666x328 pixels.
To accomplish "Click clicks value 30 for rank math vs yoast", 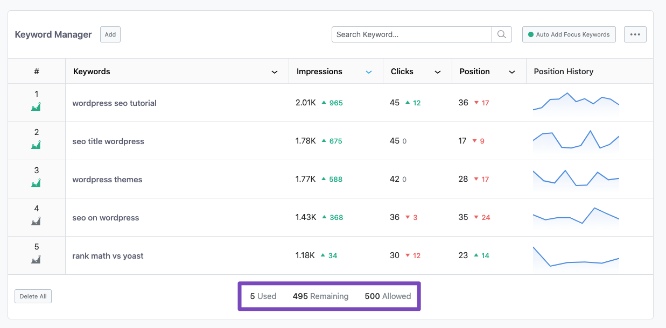I will [395, 255].
